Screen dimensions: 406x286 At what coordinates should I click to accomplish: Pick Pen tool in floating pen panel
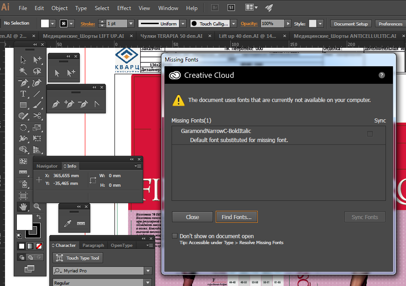click(x=56, y=104)
